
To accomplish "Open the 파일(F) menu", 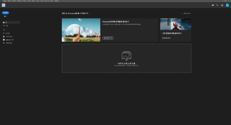I will [5, 1].
